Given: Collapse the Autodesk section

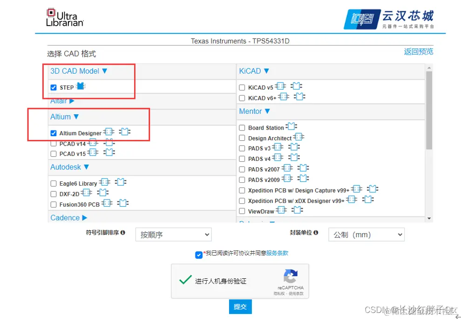Looking at the screenshot, I should [x=70, y=167].
